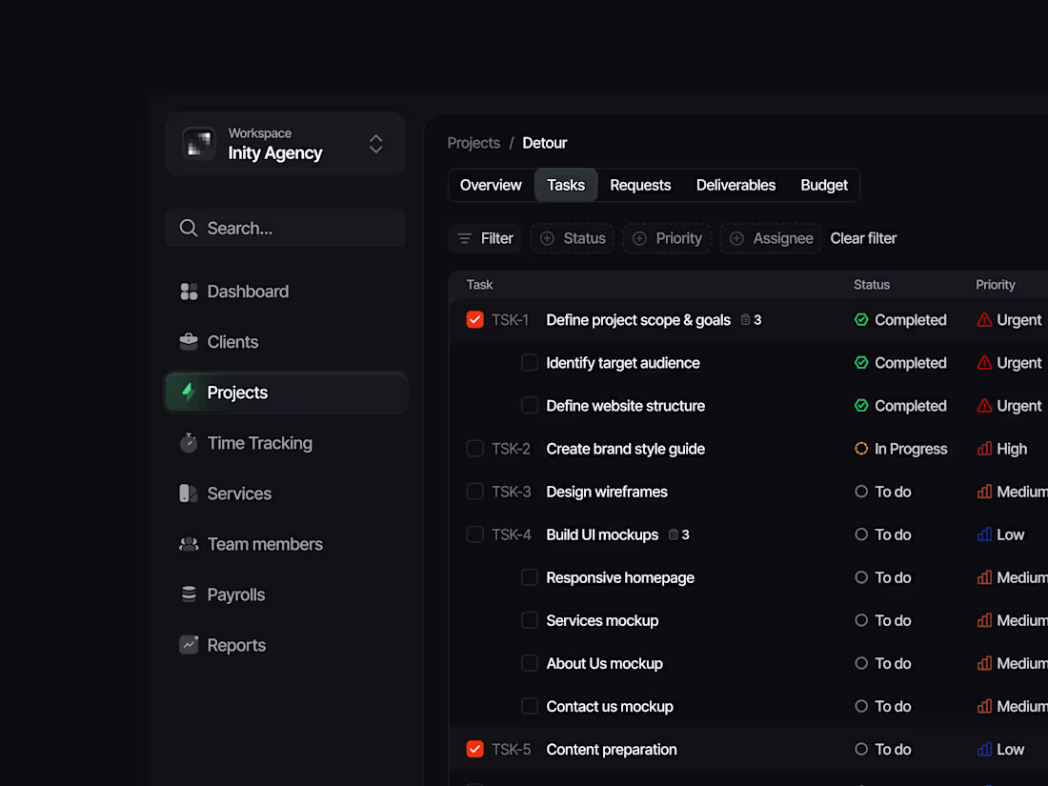Select the Dashboard icon in the sidebar

tap(189, 291)
